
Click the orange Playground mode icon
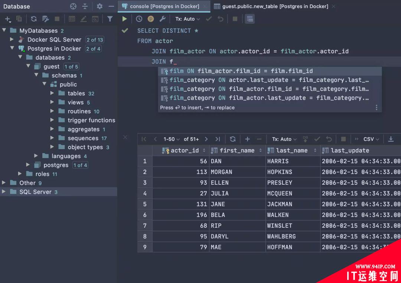click(151, 19)
